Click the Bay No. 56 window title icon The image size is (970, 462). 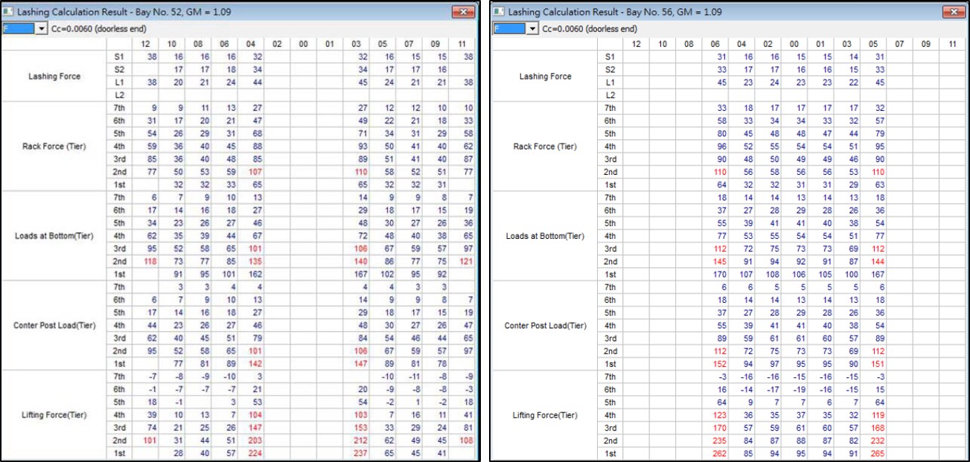(x=499, y=12)
